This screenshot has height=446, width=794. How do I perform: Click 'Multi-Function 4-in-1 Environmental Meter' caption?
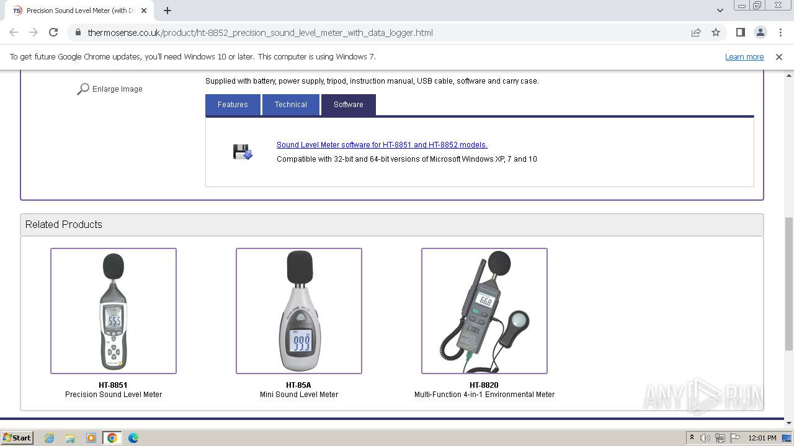pyautogui.click(x=484, y=395)
